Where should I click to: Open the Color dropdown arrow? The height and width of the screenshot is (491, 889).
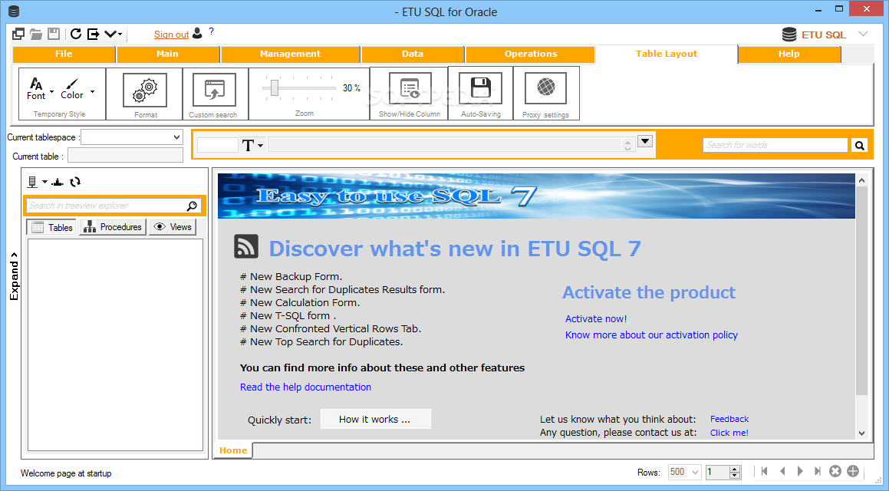(92, 92)
